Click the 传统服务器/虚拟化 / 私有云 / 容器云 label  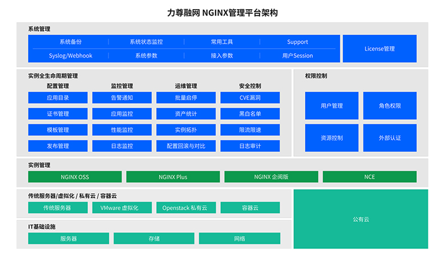click(72, 196)
